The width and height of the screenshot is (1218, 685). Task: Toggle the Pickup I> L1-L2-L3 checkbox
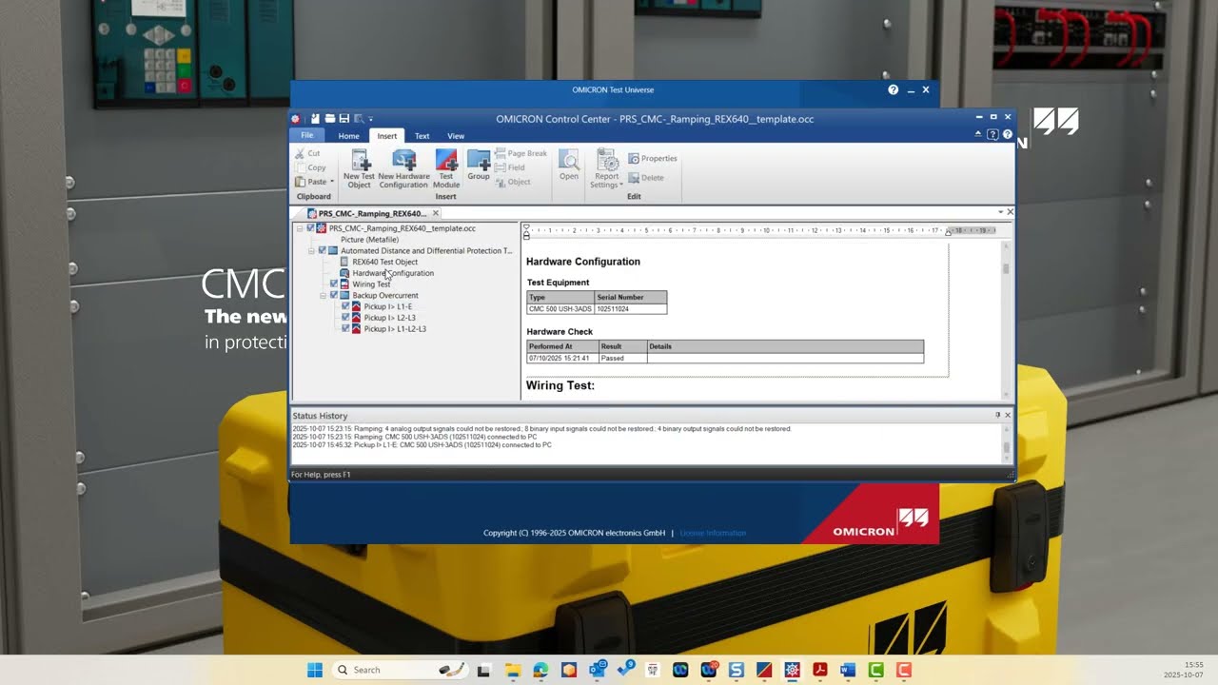[345, 329]
